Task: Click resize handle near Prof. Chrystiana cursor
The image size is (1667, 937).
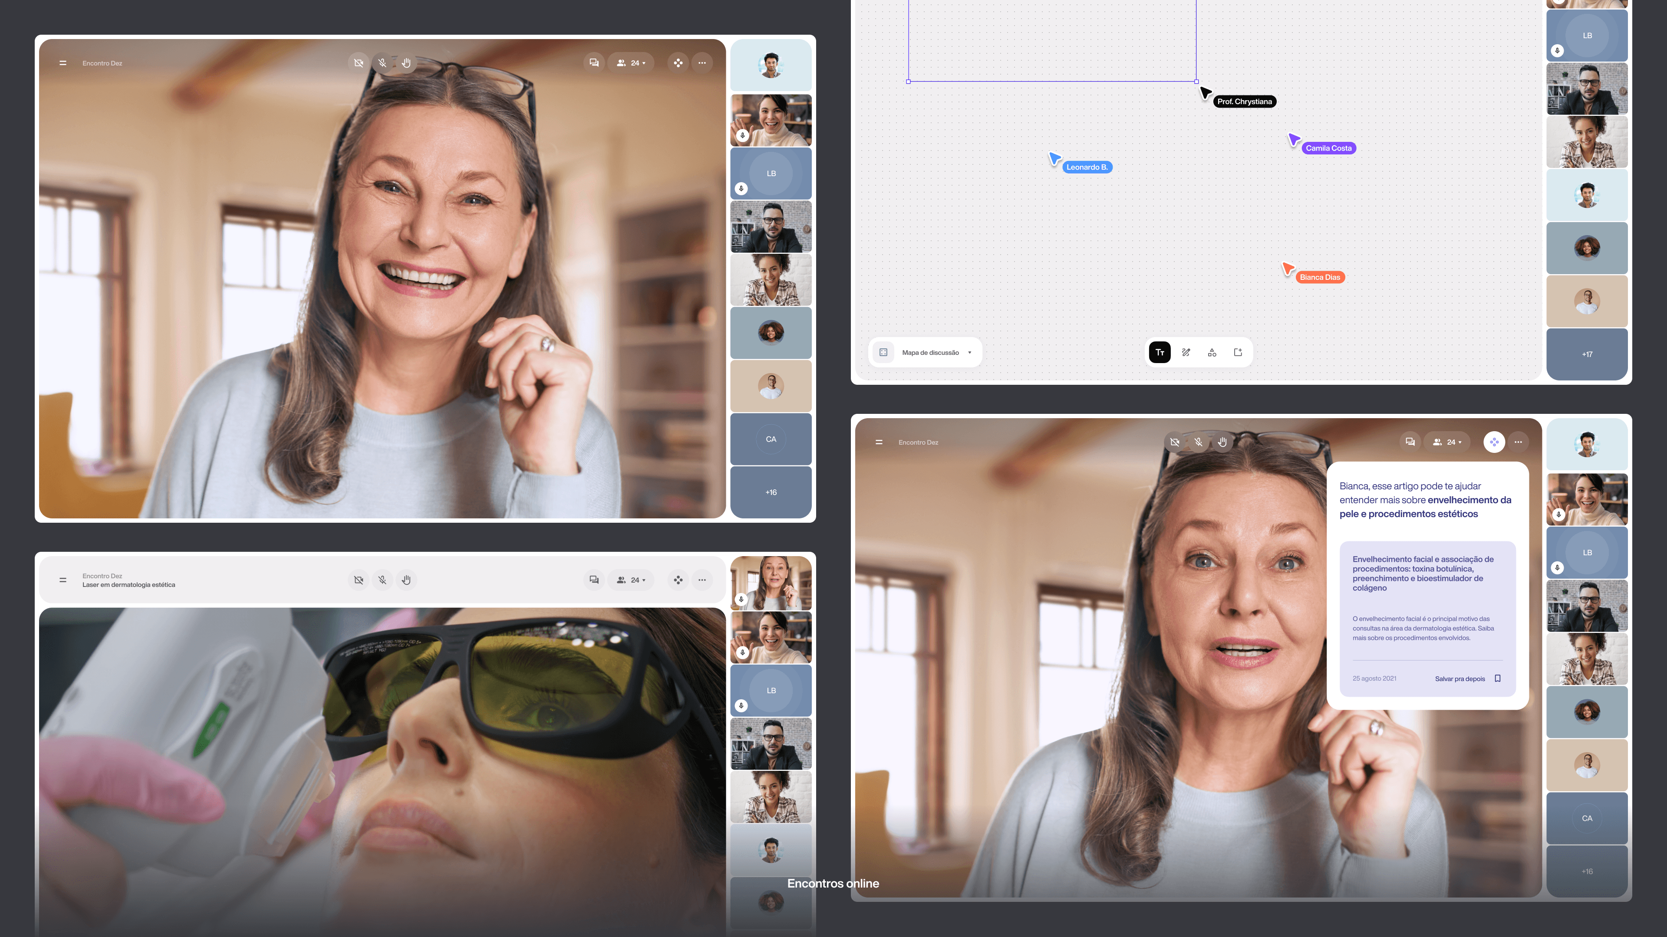Action: 1196,82
